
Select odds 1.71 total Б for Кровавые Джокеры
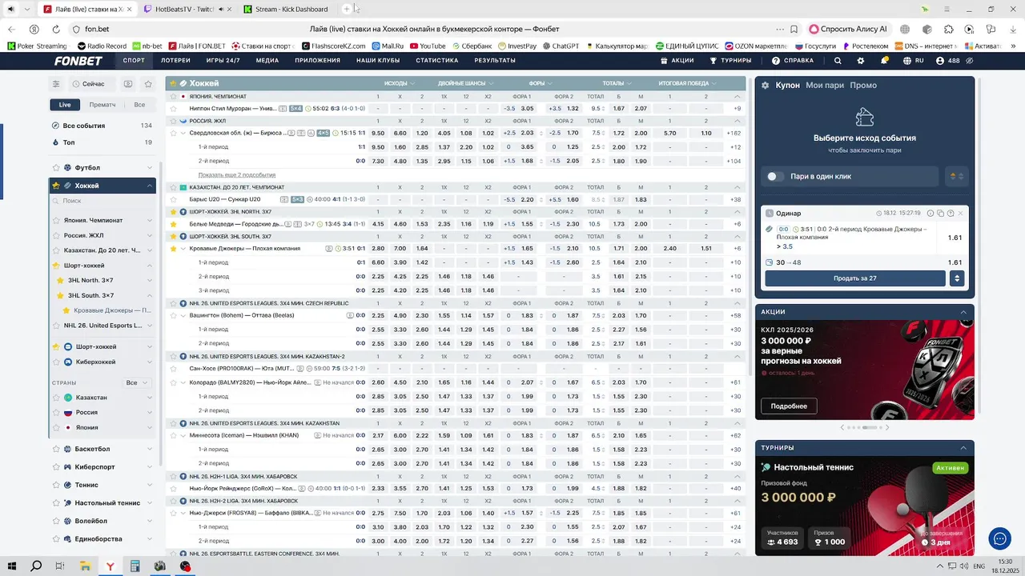tap(618, 249)
